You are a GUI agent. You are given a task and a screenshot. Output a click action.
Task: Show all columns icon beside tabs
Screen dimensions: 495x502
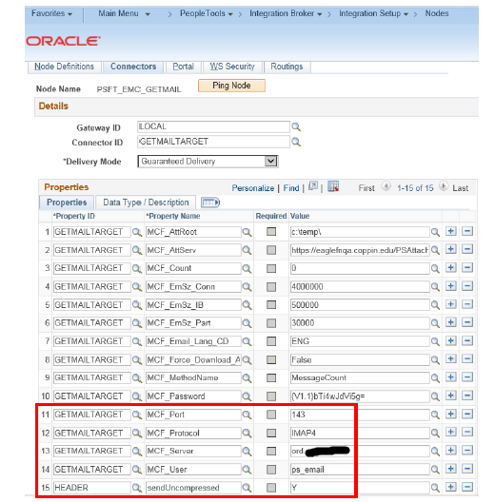coord(210,203)
